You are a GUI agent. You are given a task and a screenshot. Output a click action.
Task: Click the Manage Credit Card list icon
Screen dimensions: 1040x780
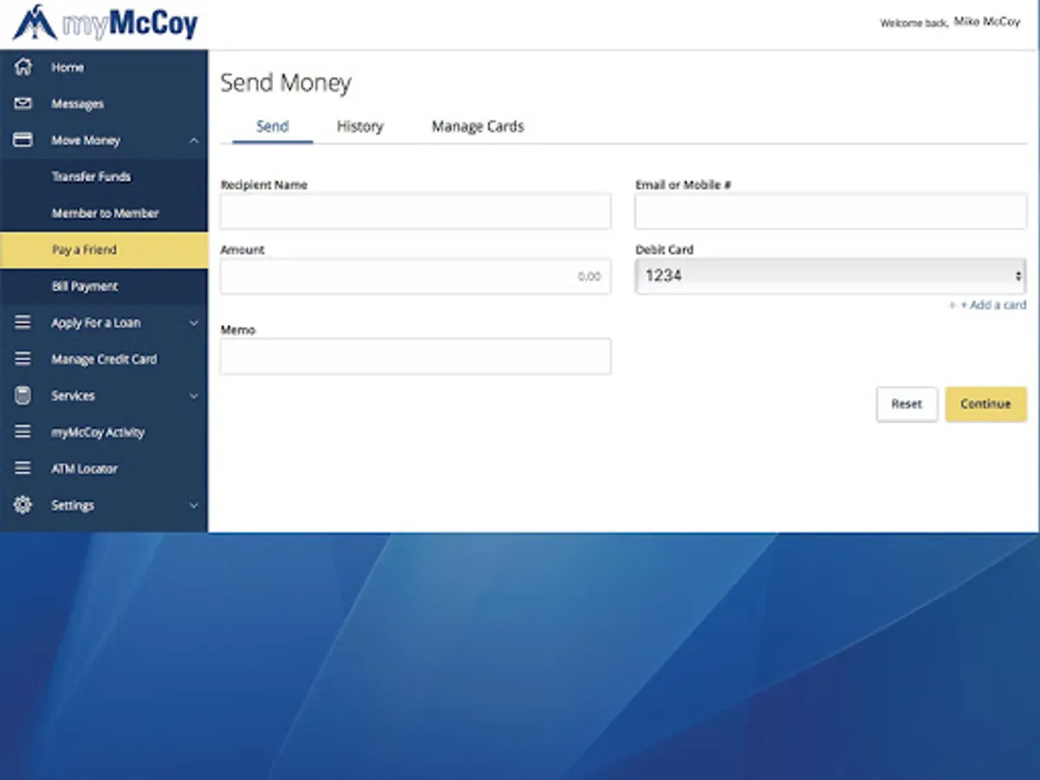(x=23, y=359)
